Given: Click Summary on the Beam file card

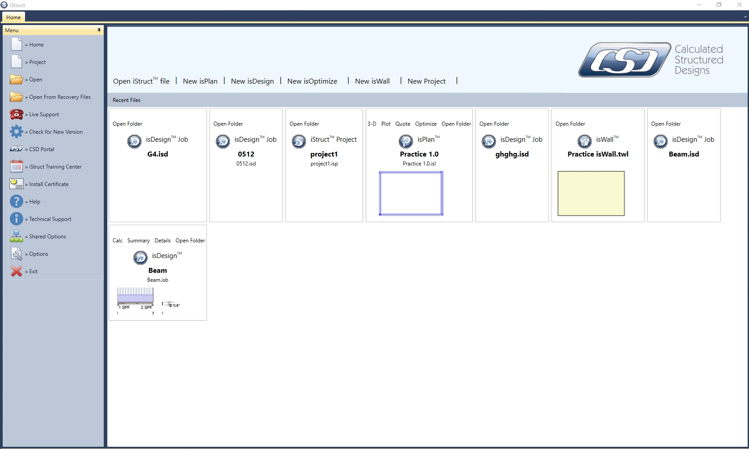Looking at the screenshot, I should pos(138,241).
